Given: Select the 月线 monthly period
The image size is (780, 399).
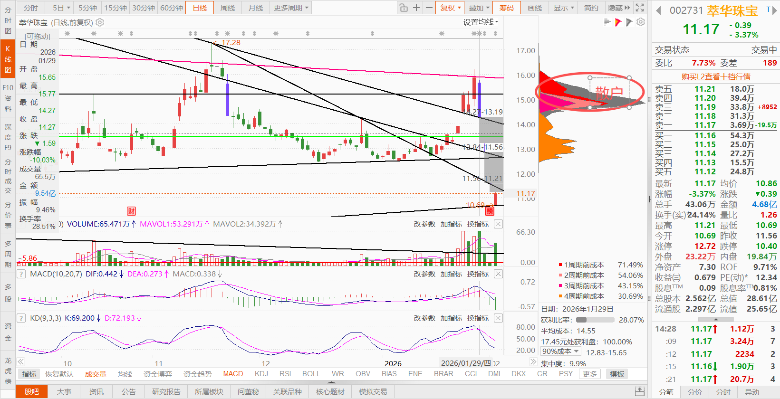Looking at the screenshot, I should tap(256, 8).
